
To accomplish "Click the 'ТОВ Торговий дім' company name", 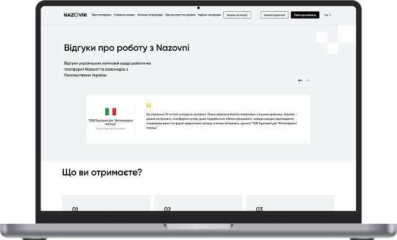I will point(110,122).
